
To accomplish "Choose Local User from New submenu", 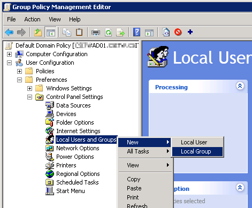I will pos(197,142).
